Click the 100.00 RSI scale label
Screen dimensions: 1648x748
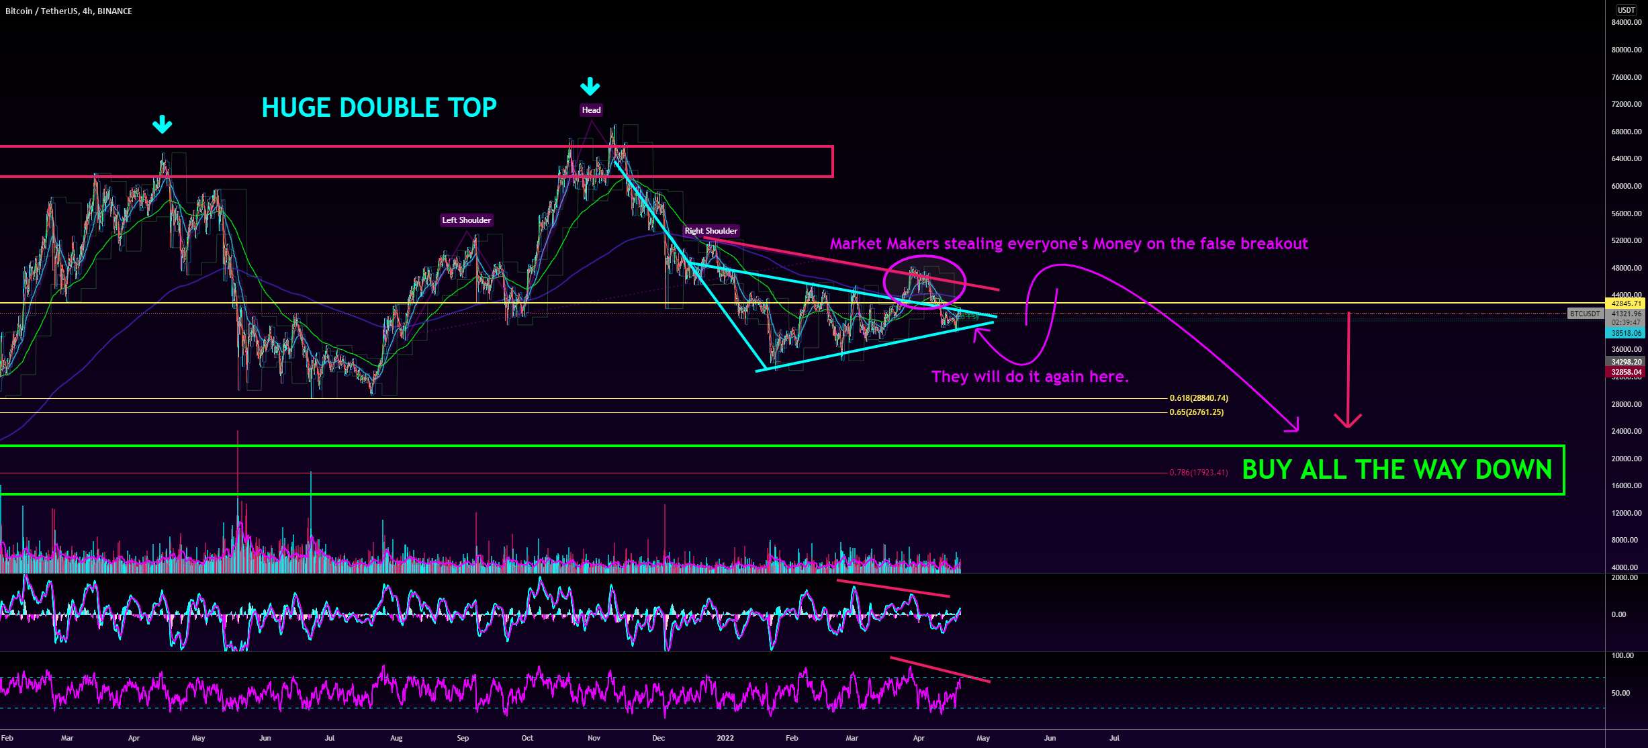click(x=1622, y=655)
